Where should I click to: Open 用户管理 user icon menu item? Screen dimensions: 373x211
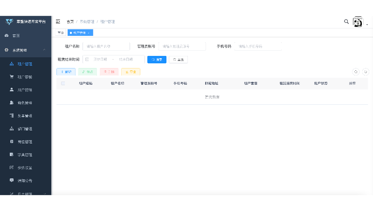(x=26, y=90)
